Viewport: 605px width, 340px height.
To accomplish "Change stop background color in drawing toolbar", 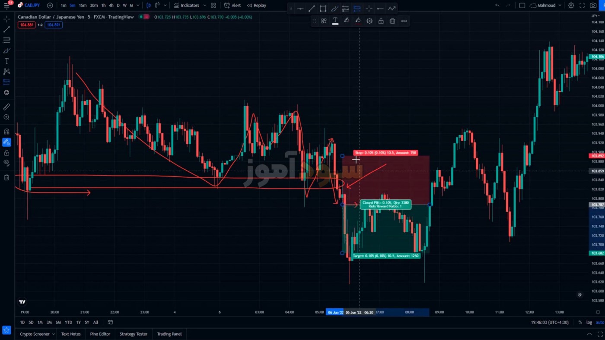I will point(347,21).
